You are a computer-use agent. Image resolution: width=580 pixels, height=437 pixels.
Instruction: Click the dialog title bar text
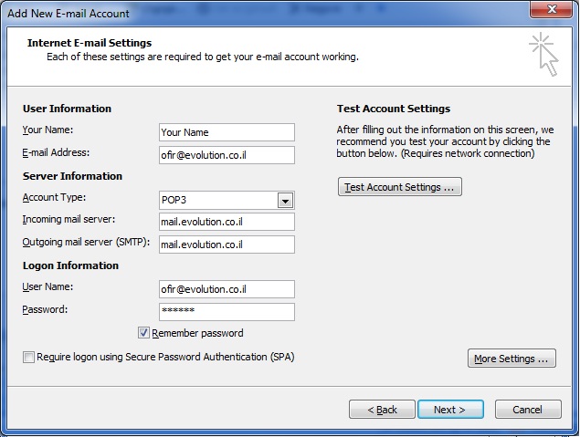tap(69, 13)
